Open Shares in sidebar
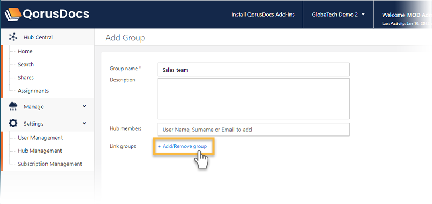The image size is (432, 204). (x=26, y=78)
